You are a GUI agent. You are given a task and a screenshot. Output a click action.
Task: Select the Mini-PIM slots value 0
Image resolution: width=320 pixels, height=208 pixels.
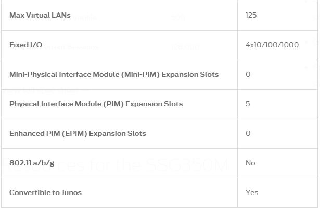(x=248, y=74)
